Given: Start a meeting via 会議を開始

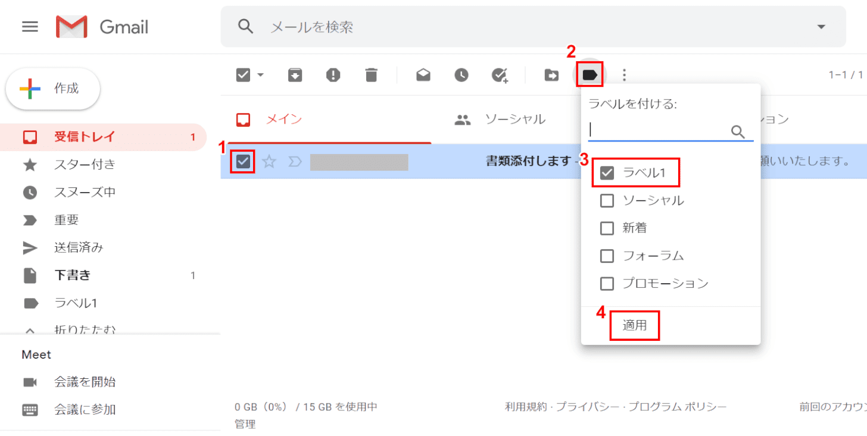Looking at the screenshot, I should (85, 382).
